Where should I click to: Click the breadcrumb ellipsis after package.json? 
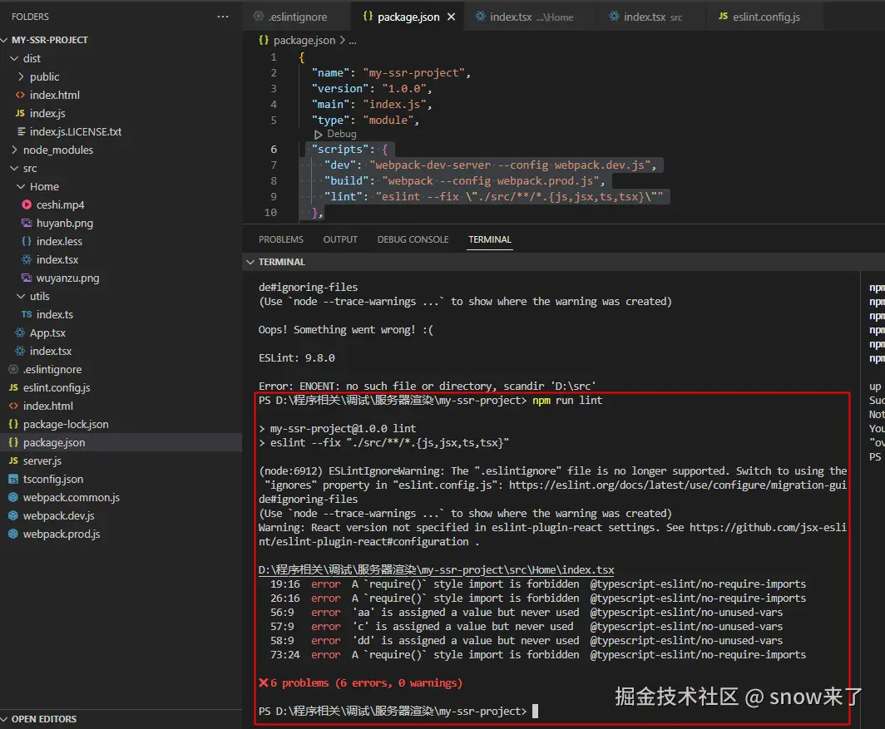pos(353,41)
